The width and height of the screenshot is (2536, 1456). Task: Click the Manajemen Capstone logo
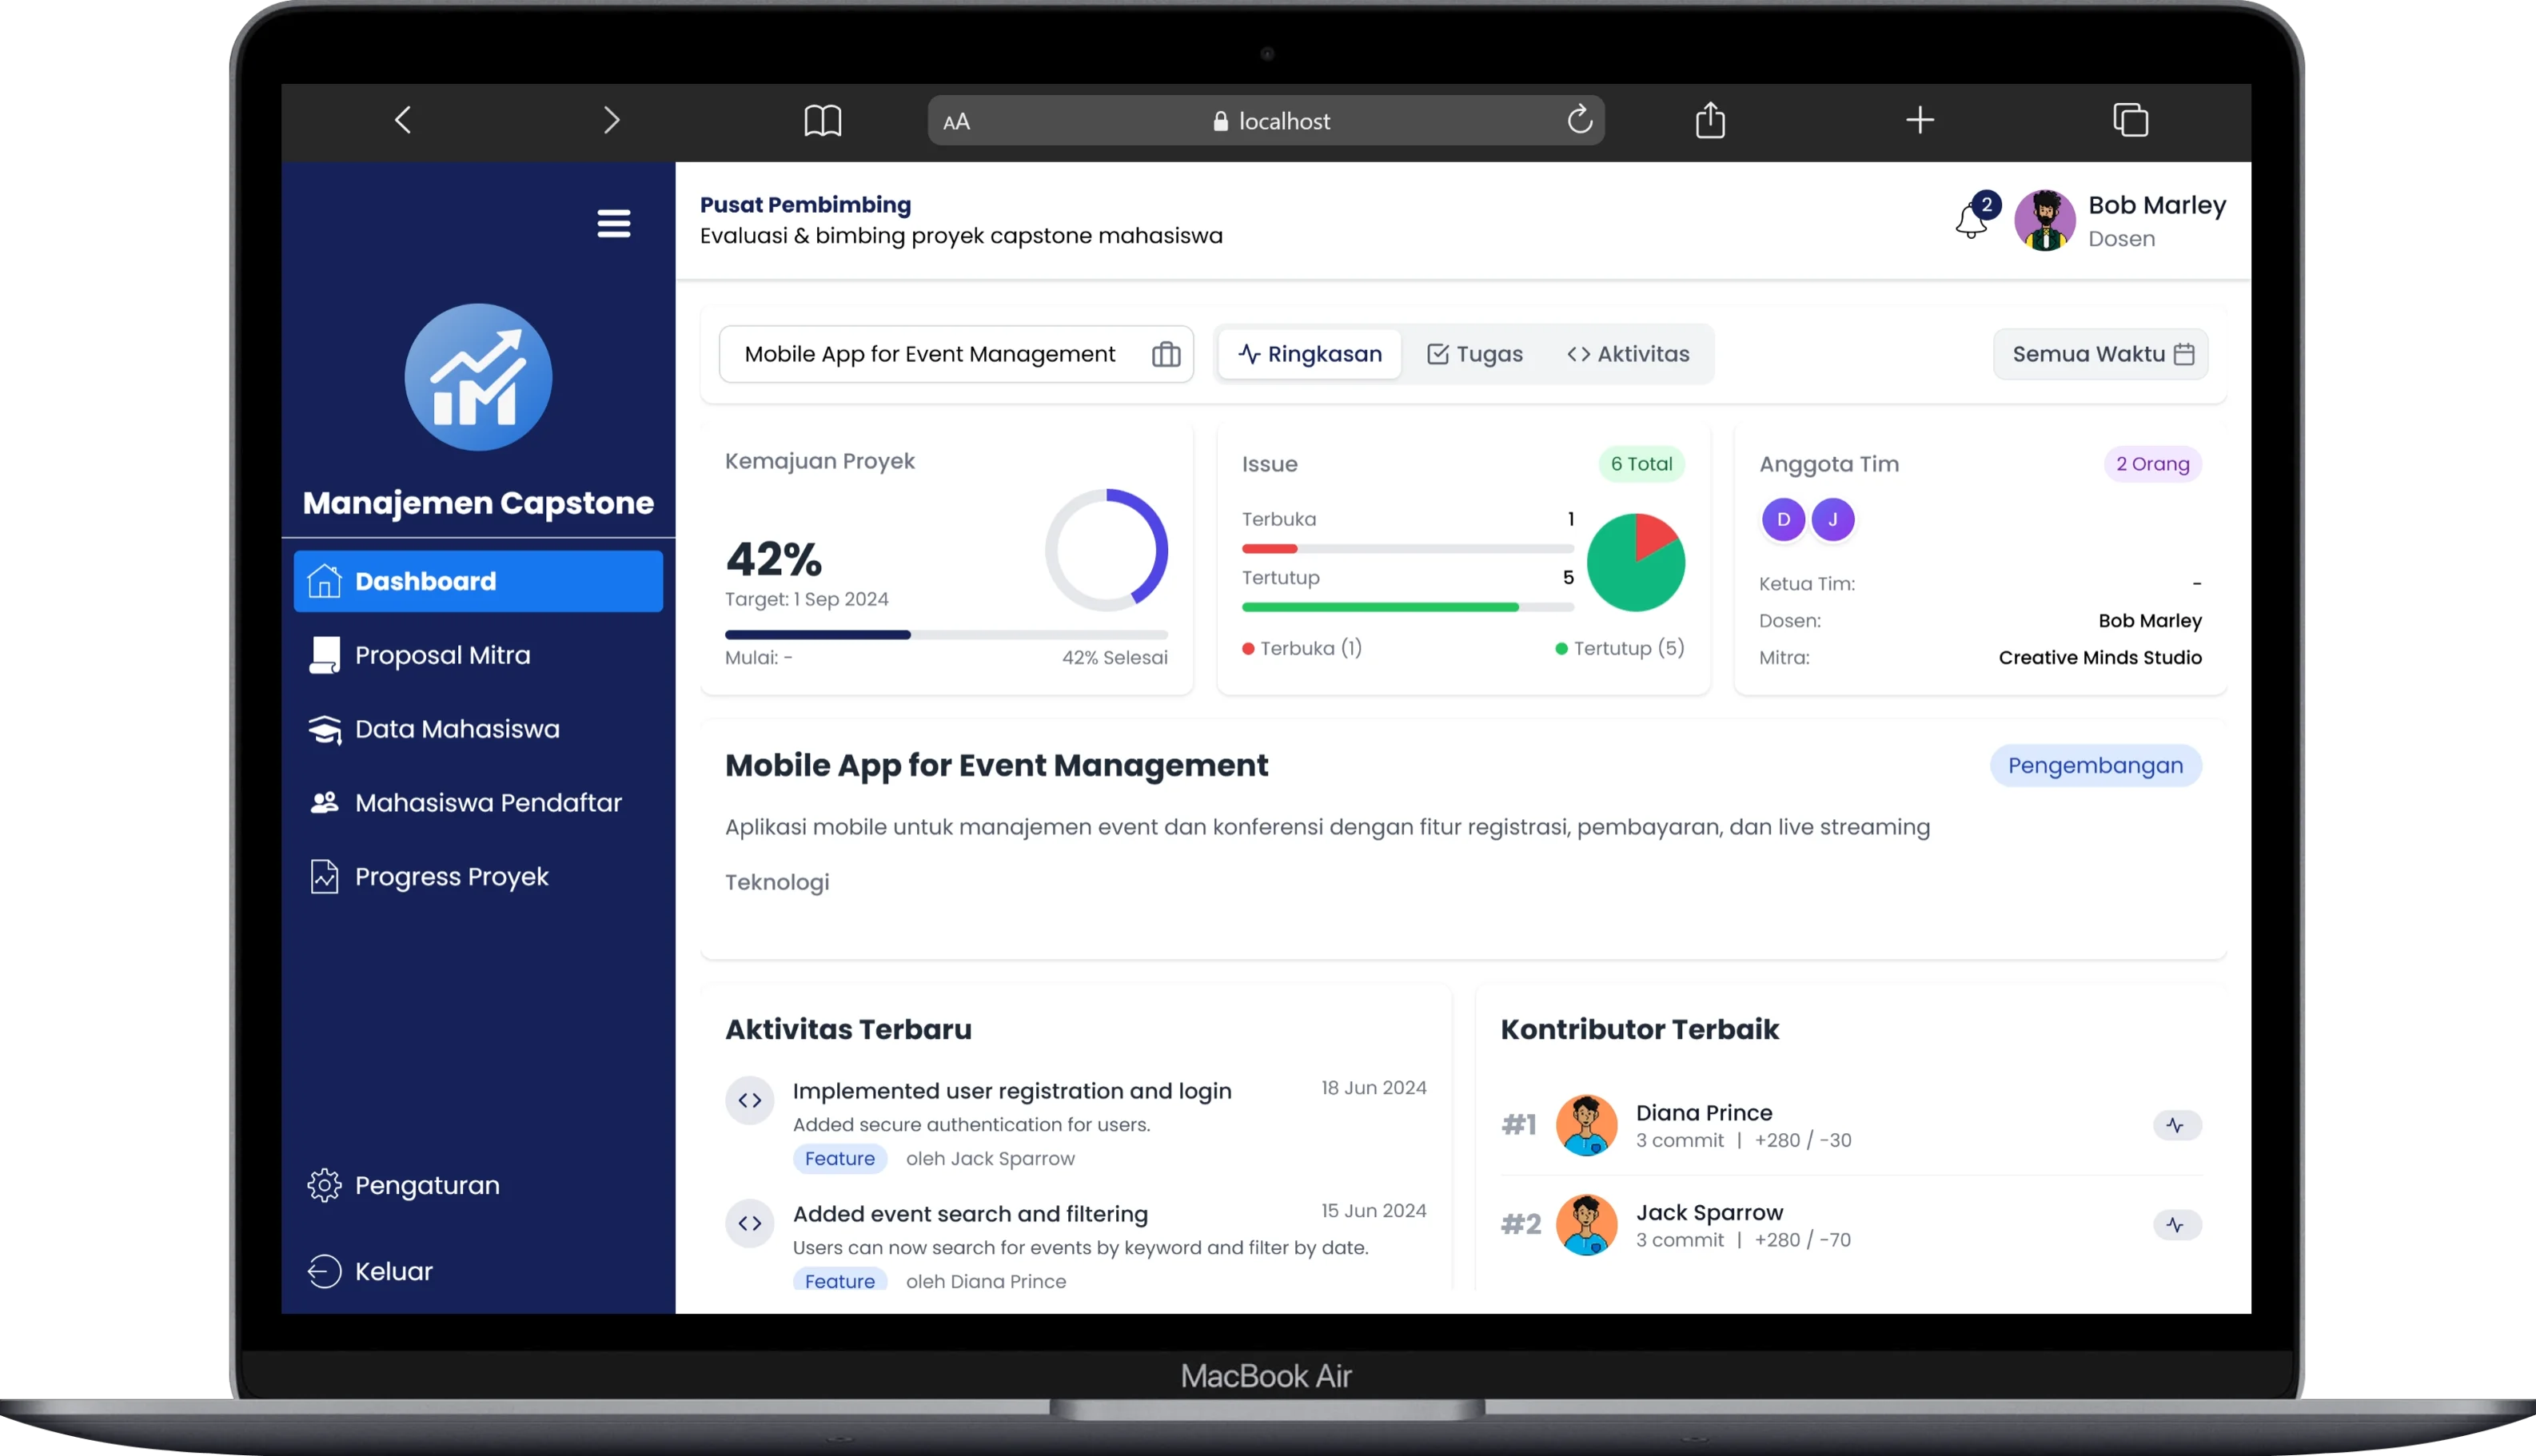478,377
